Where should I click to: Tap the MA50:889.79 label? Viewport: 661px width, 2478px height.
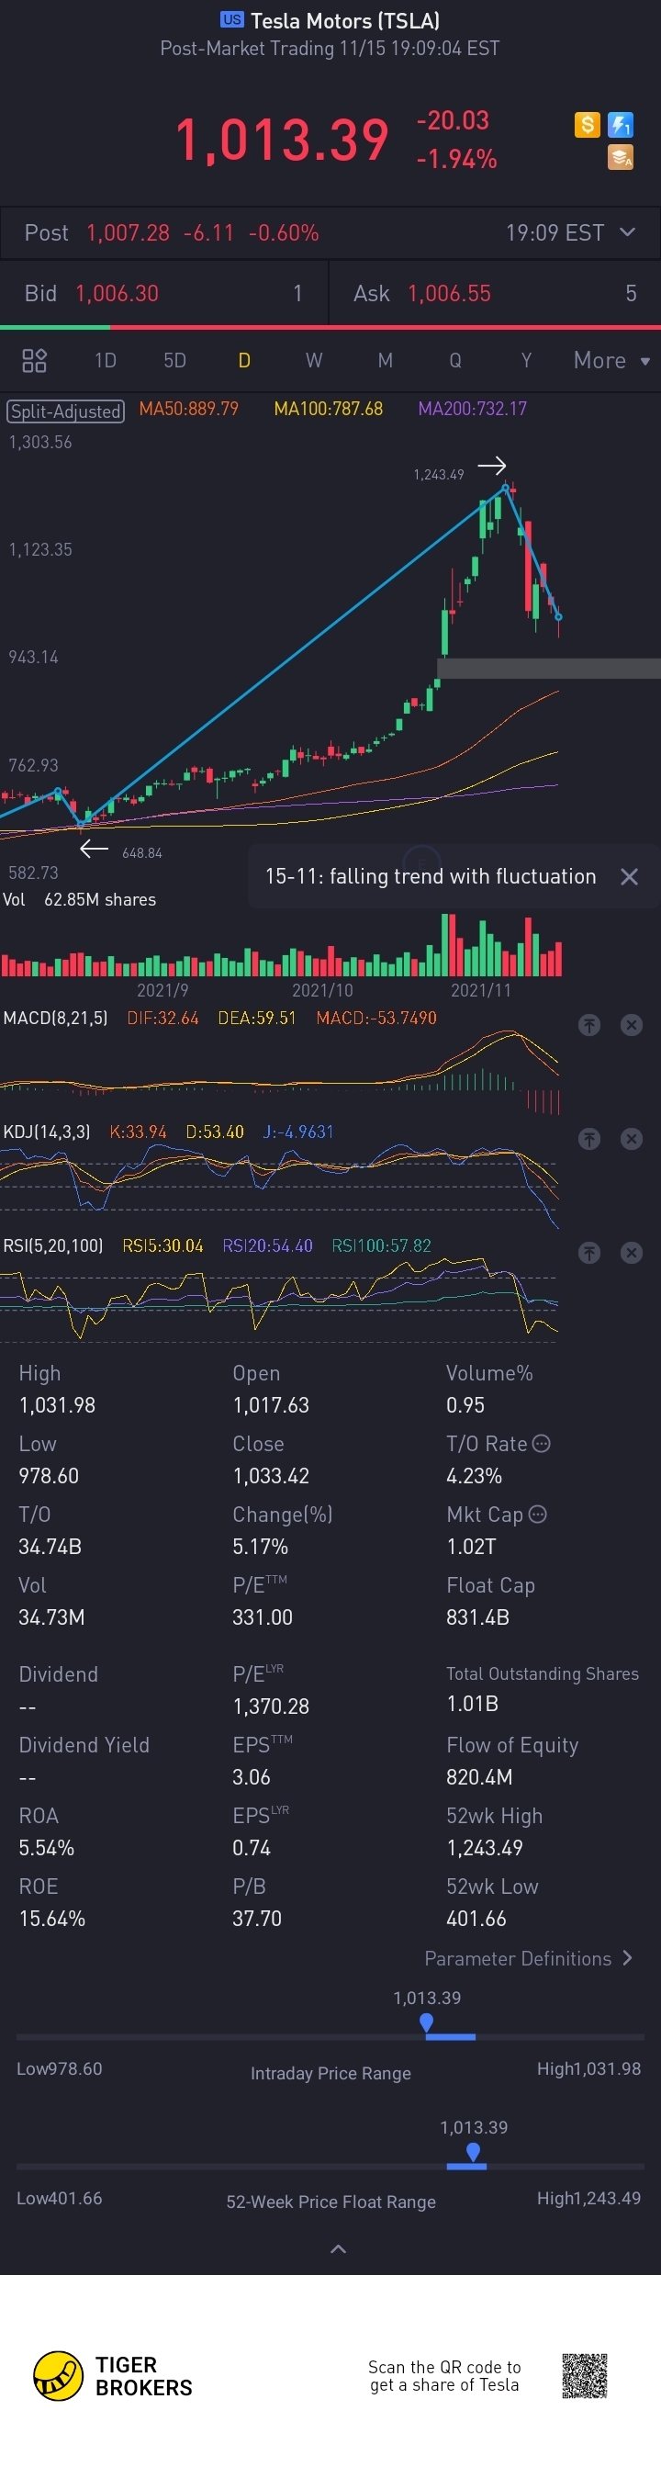(188, 409)
